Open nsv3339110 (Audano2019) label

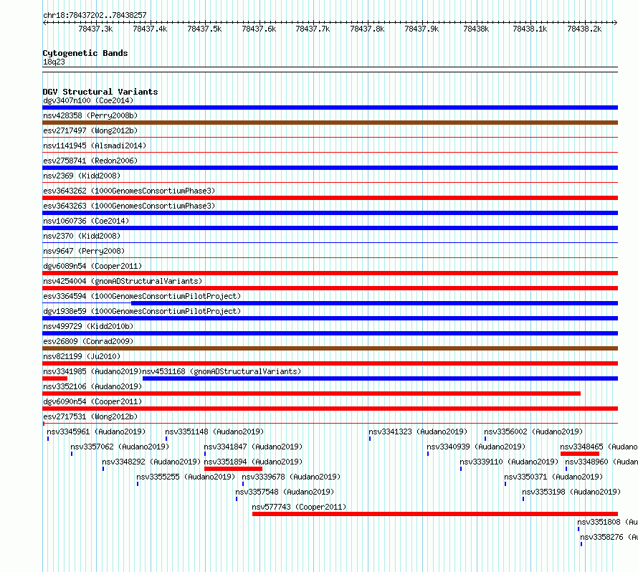509,462
